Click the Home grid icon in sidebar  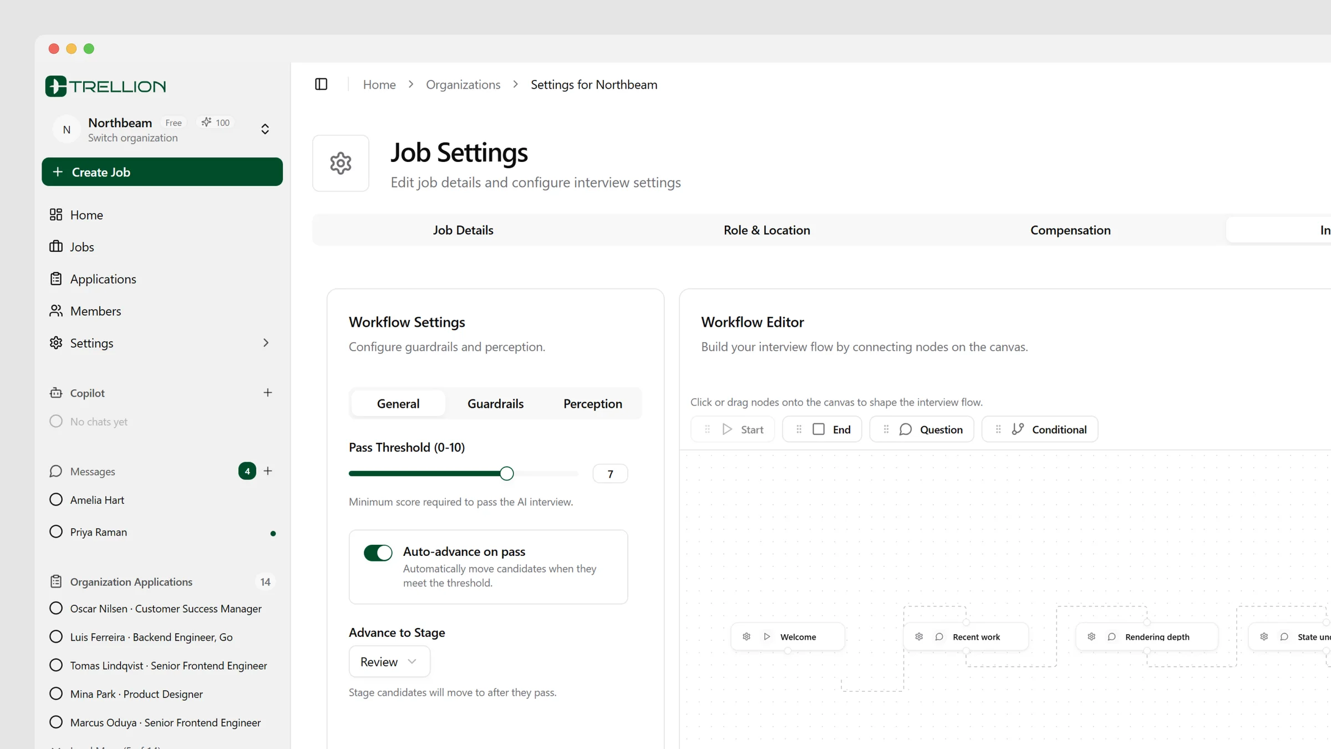coord(56,215)
